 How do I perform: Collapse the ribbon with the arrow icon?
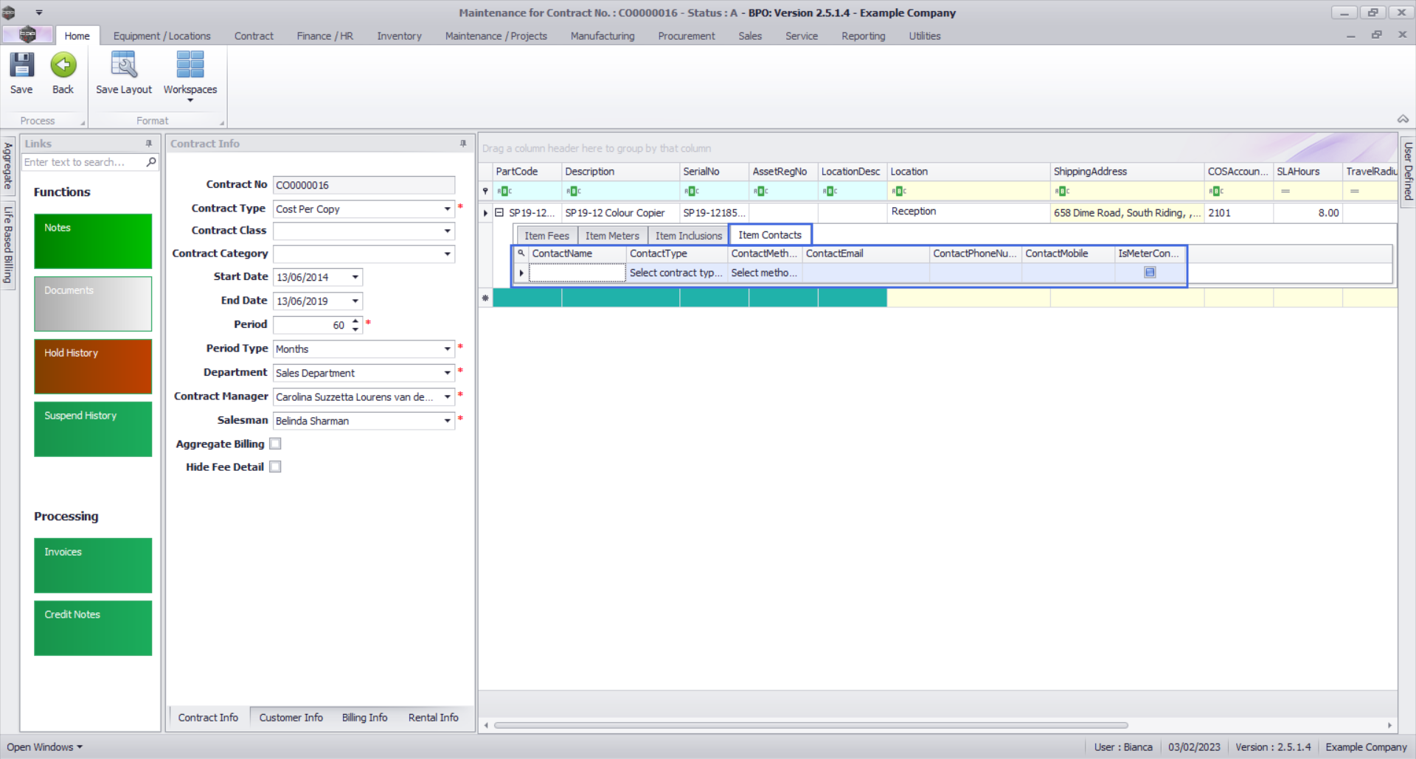tap(1403, 119)
